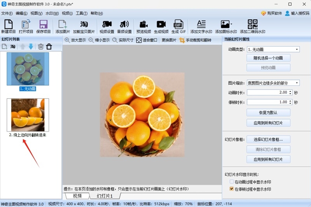This screenshot has width=311, height=207.
Task: Increase 动画时长 with the up spinner arrow
Action: (290, 91)
